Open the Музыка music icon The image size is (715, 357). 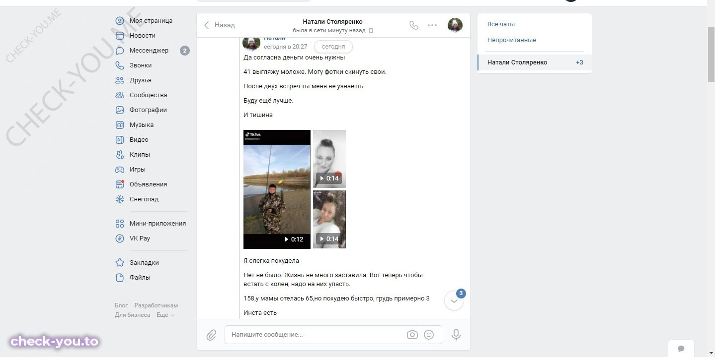(120, 125)
